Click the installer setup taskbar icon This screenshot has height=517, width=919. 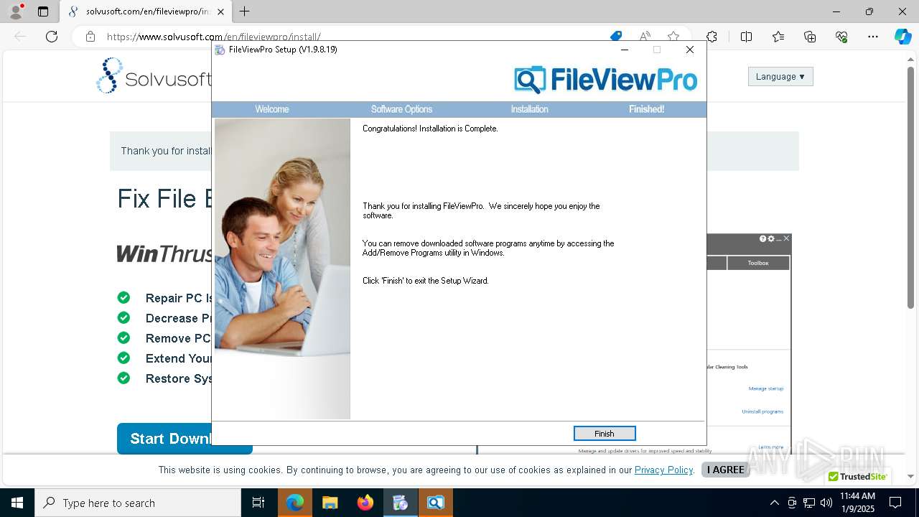[x=401, y=503]
